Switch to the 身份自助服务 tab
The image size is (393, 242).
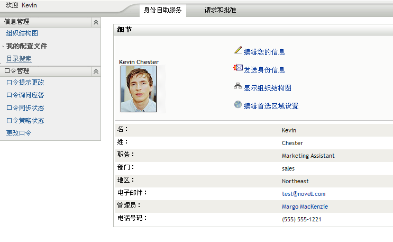[162, 10]
